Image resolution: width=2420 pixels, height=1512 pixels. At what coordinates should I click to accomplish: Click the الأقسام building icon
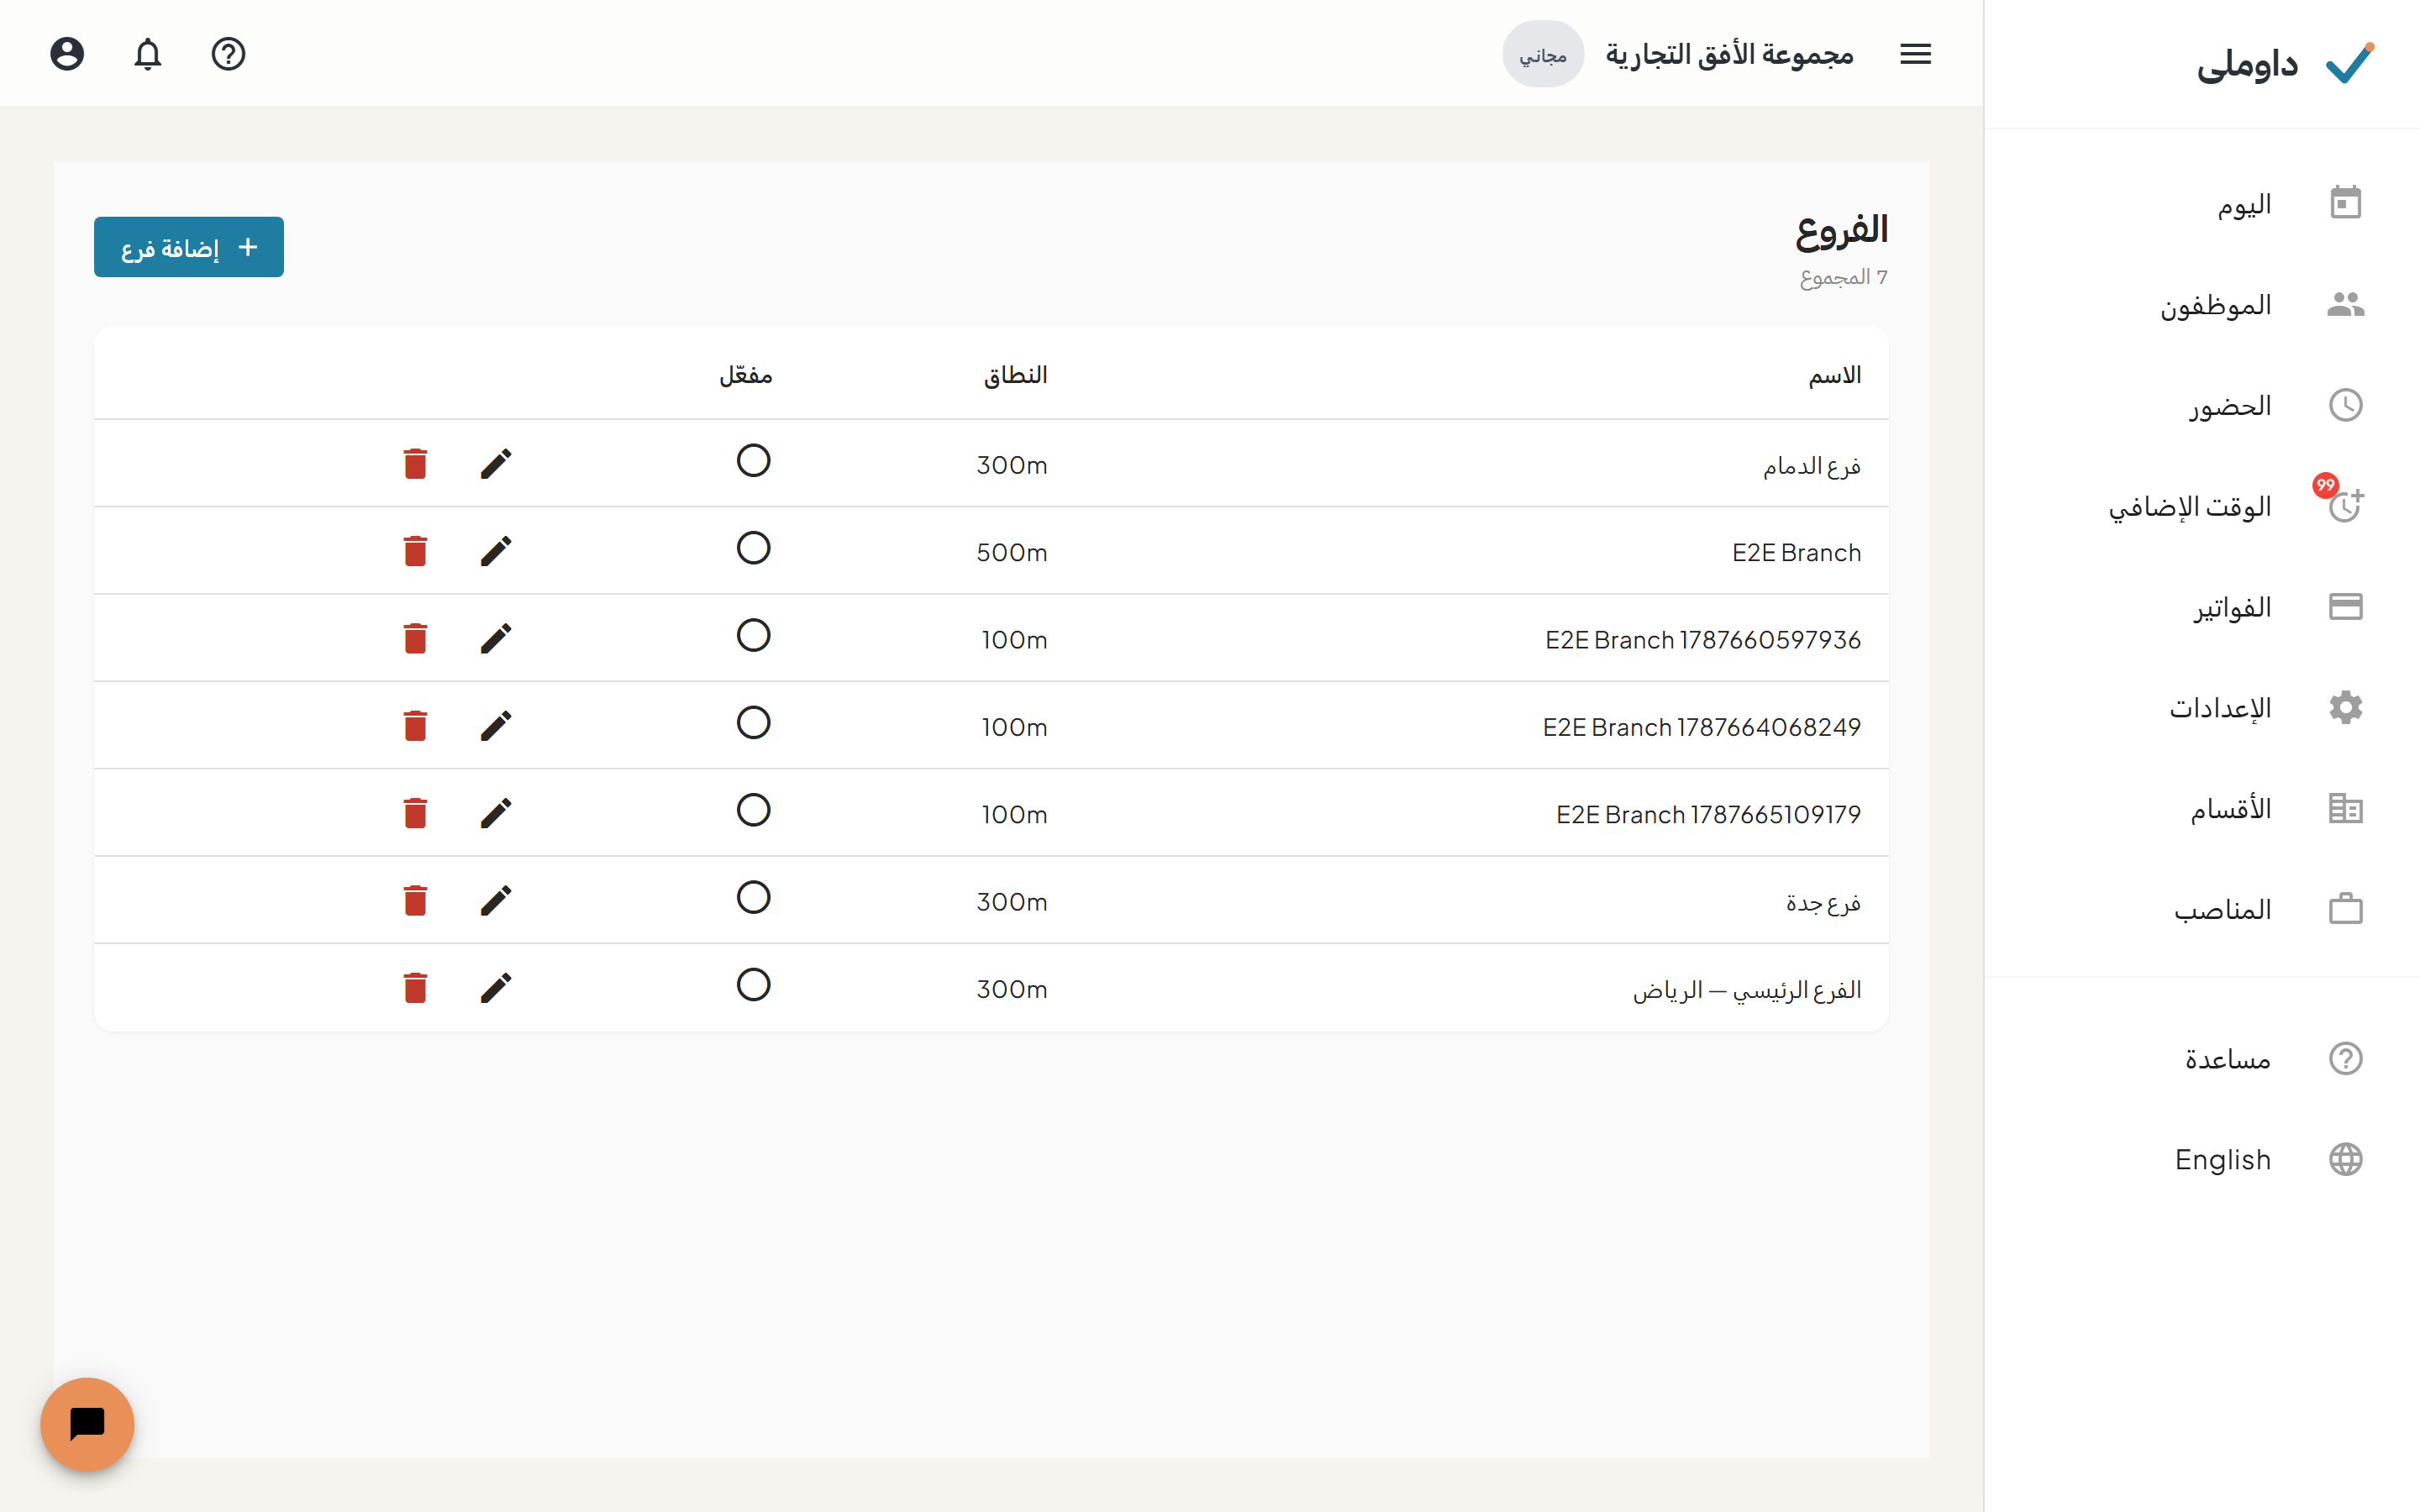point(2345,808)
